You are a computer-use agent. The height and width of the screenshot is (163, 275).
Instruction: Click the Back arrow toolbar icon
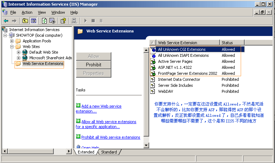pyautogui.click(x=6, y=21)
